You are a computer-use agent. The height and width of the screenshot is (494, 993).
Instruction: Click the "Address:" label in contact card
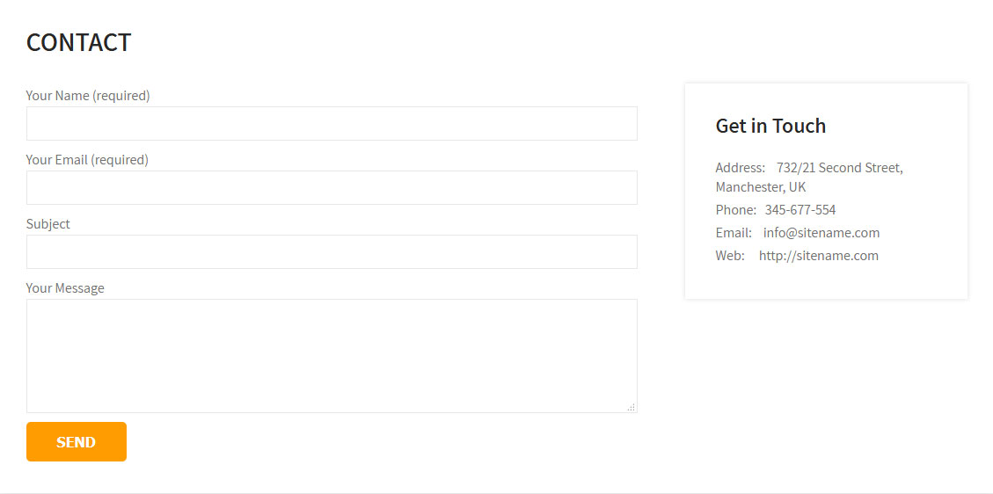point(741,168)
